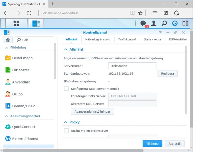Viewport: 197px width, 152px height.
Task: Click the DSM search magnifier icon
Action: click(x=164, y=23)
